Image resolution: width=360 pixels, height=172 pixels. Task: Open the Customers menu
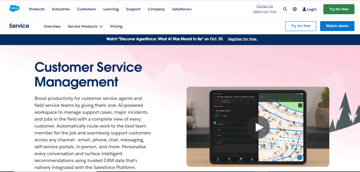(86, 9)
